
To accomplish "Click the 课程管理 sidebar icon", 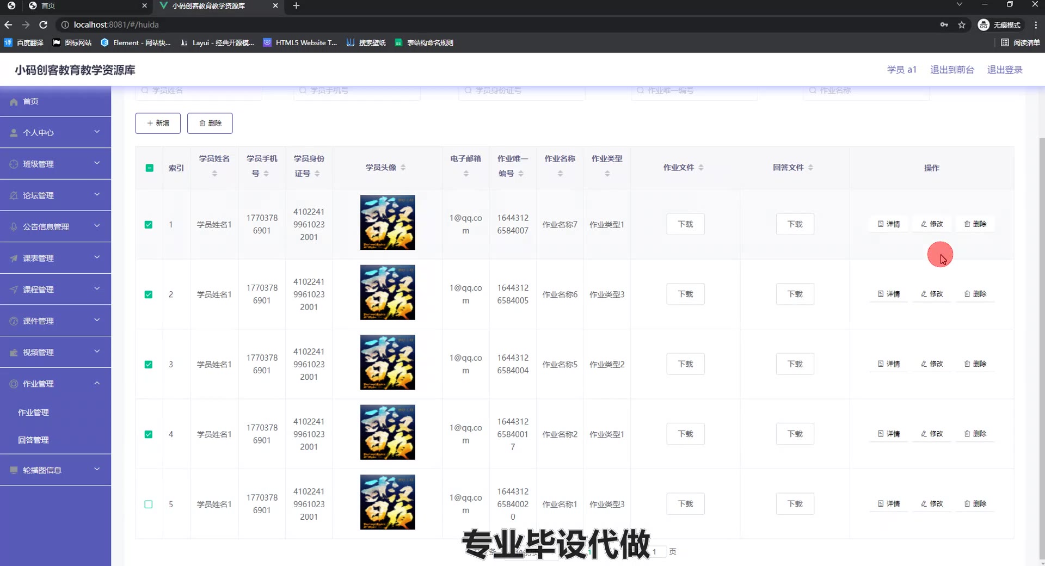I will pyautogui.click(x=14, y=290).
